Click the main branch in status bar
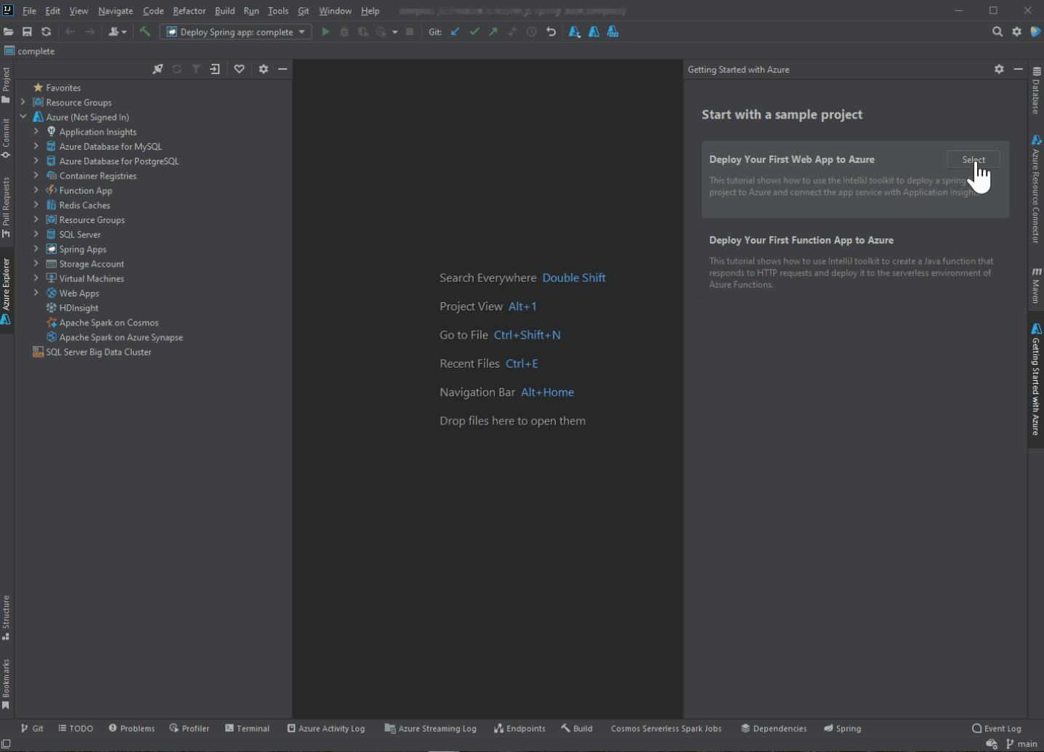The image size is (1044, 752). [1021, 744]
